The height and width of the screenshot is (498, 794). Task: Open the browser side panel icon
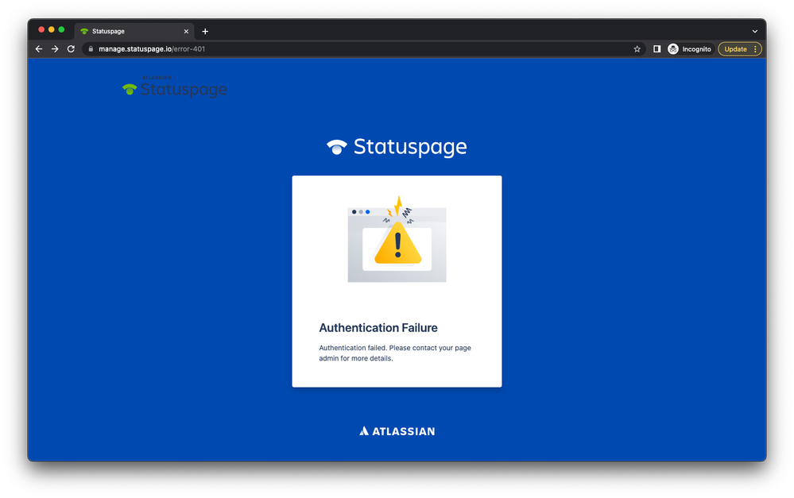(657, 49)
